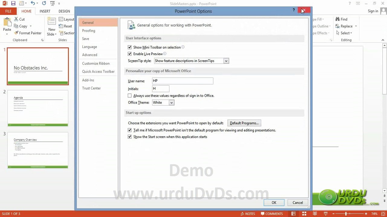Select the Advanced category

(98, 55)
